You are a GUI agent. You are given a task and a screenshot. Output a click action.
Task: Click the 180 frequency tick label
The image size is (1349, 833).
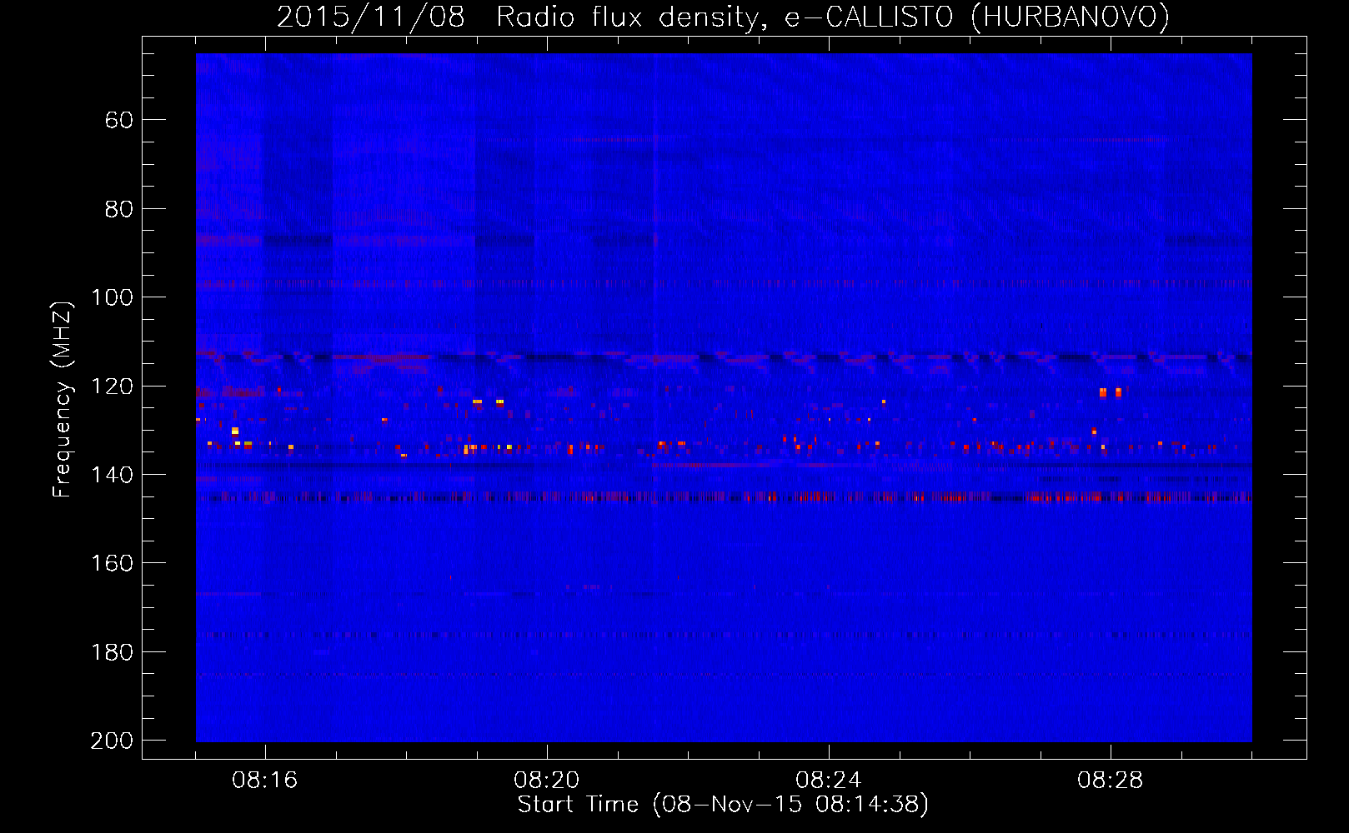tap(112, 652)
